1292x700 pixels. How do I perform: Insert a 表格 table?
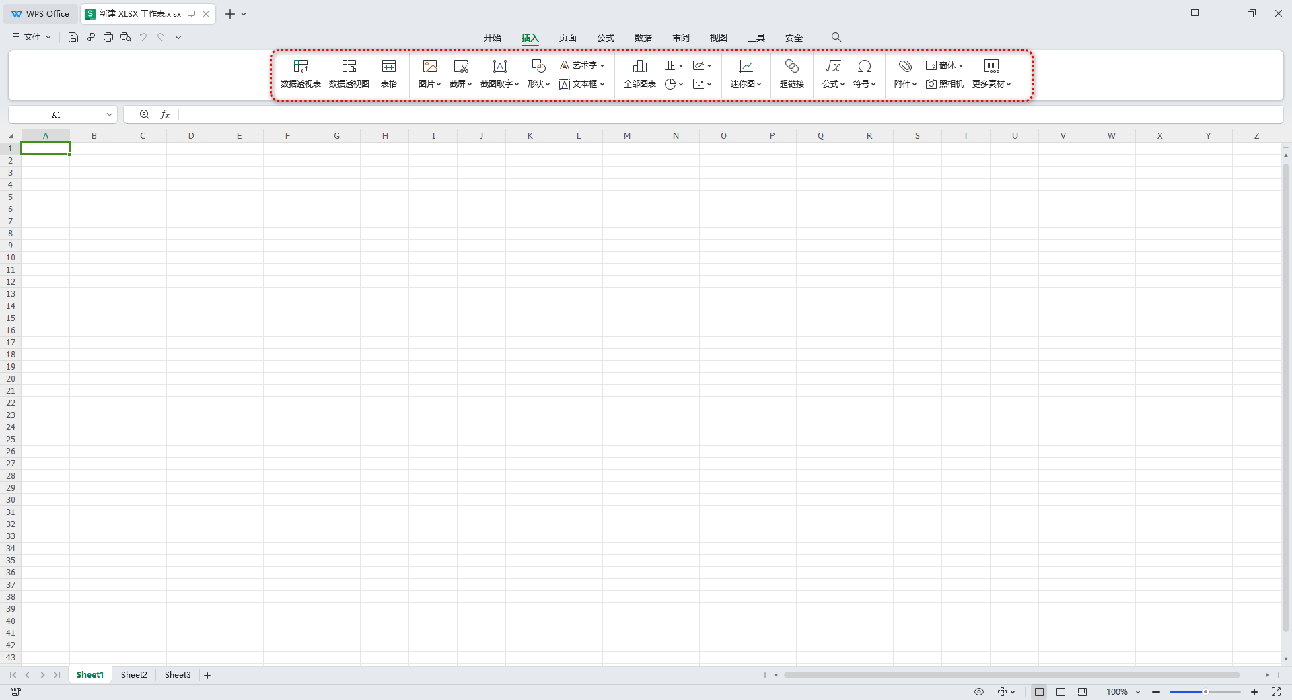388,73
